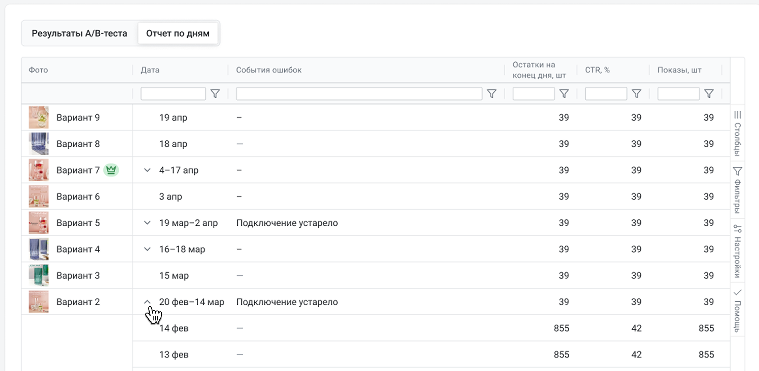Click the filter icon for Остатки column

click(564, 94)
